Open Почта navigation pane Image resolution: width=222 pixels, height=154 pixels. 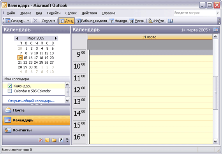[x=36, y=110]
